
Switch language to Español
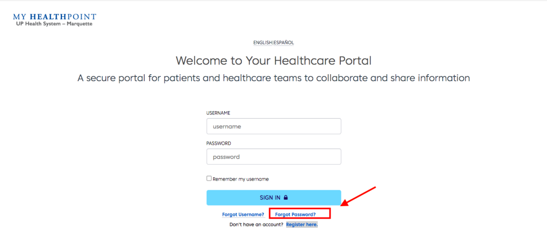(284, 43)
